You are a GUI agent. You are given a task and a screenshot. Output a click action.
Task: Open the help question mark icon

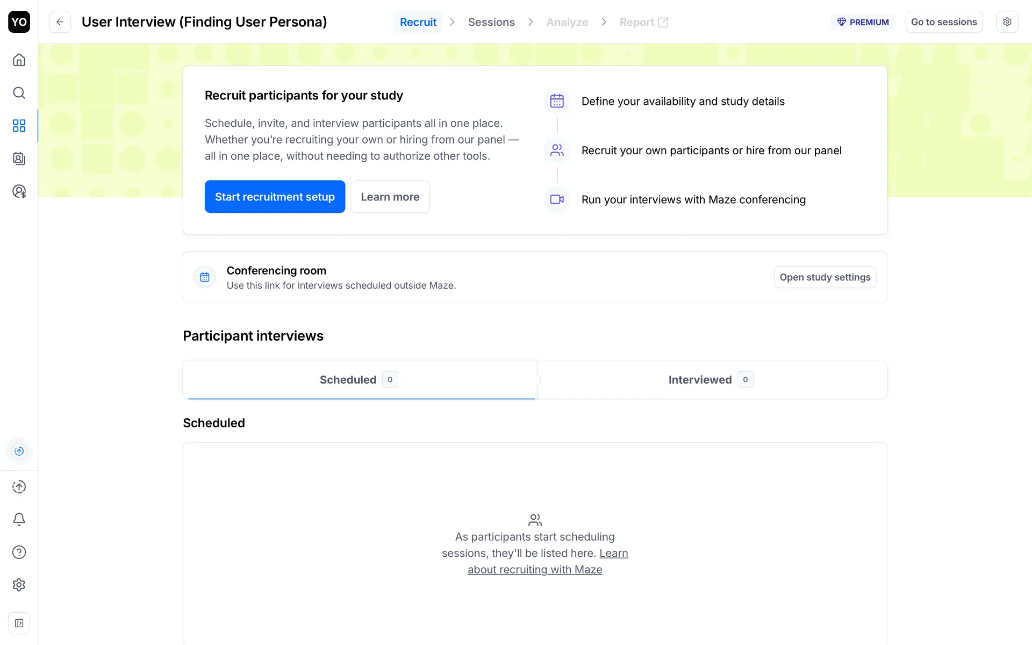pos(19,552)
